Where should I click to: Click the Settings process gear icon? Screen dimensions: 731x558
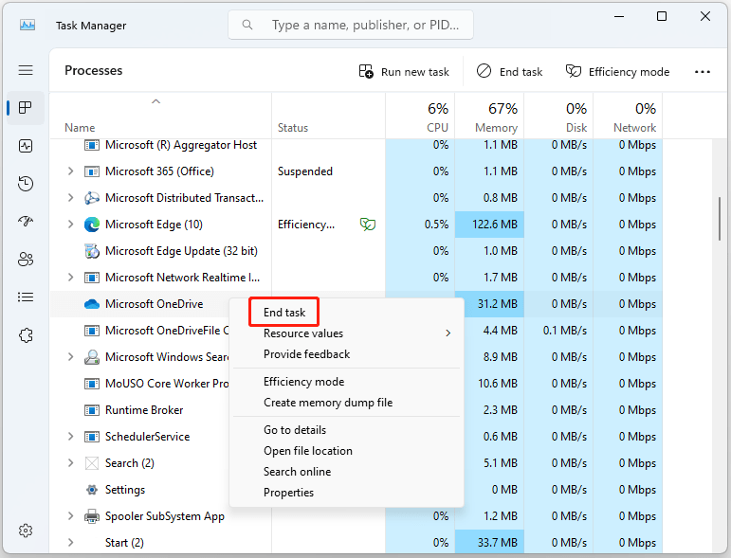(92, 490)
